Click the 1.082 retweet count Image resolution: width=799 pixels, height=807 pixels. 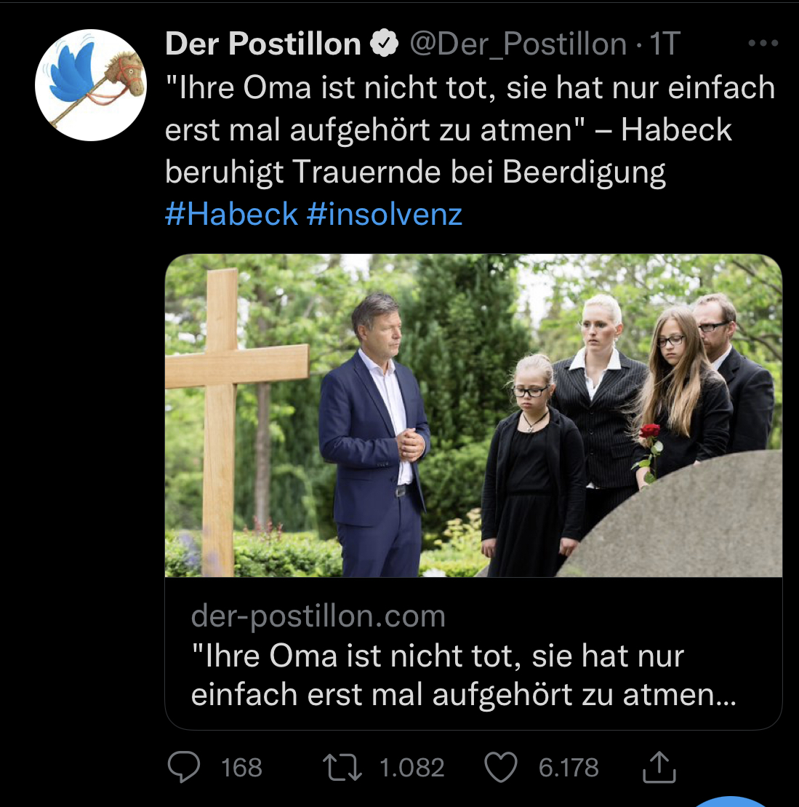pos(411,768)
